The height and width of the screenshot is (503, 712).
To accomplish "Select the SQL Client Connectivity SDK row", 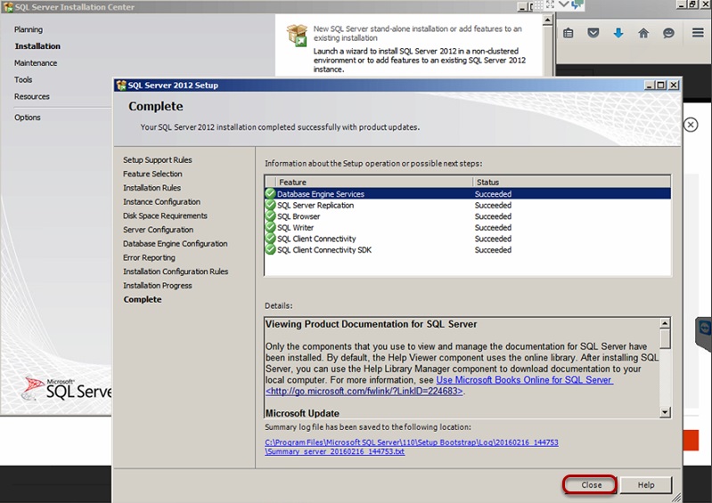I will coord(467,250).
